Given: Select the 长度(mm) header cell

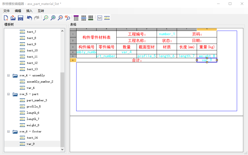Looking at the screenshot, I should [x=187, y=47].
